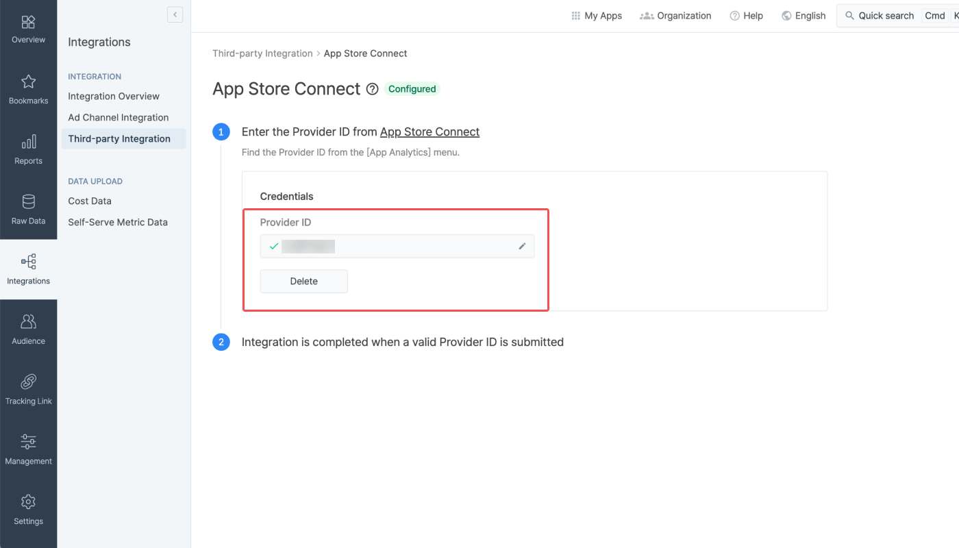Select Third-party Integration menu item
The width and height of the screenshot is (959, 548).
(123, 139)
